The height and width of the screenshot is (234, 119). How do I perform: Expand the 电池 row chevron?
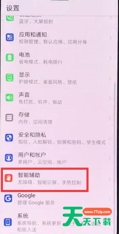[110, 58]
